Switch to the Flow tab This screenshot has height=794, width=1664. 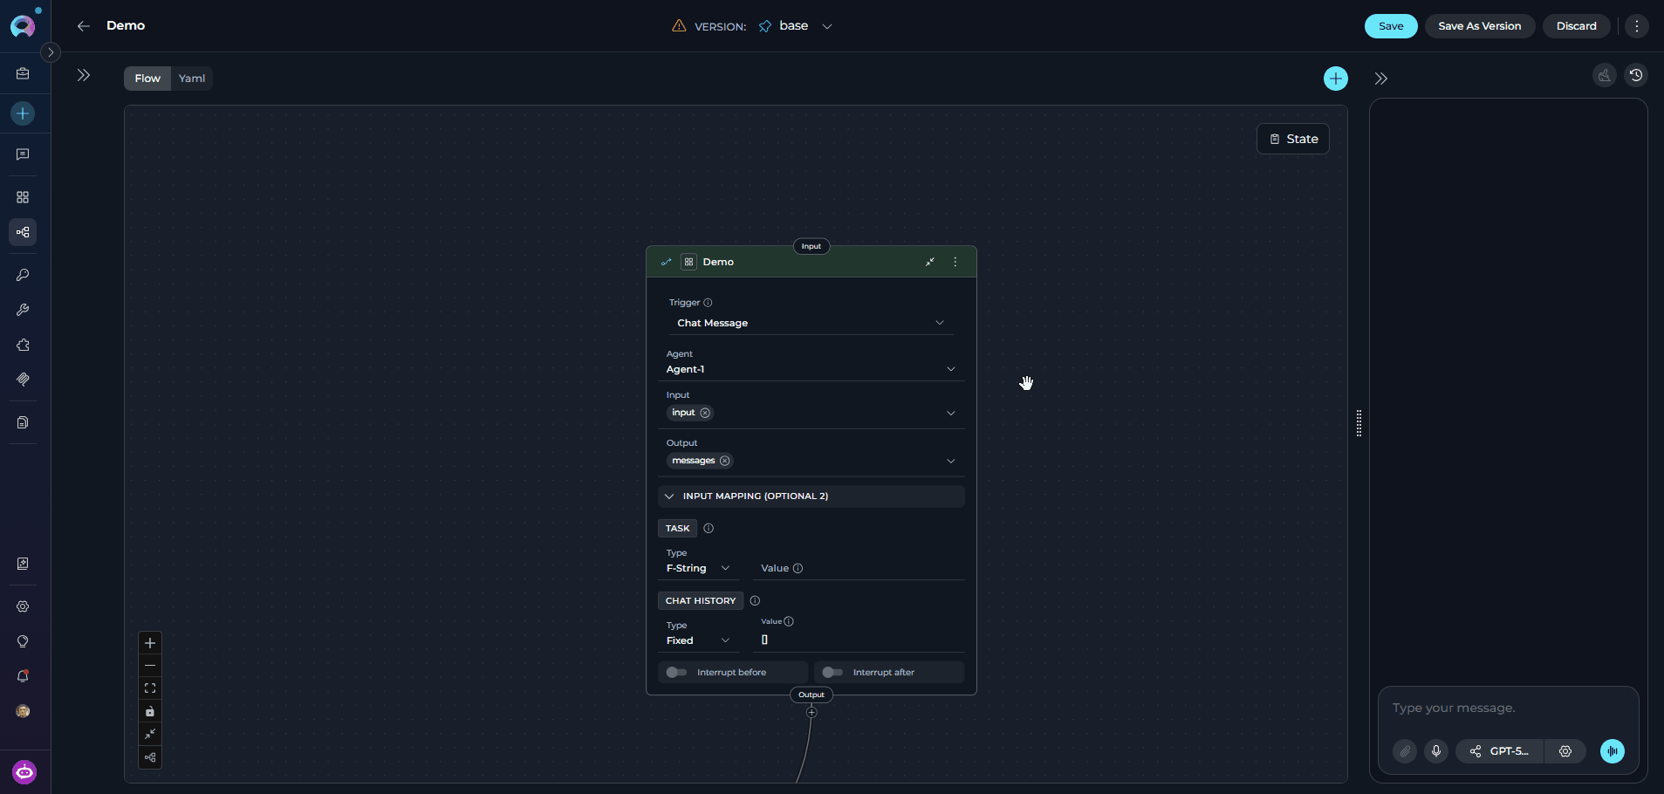(147, 79)
